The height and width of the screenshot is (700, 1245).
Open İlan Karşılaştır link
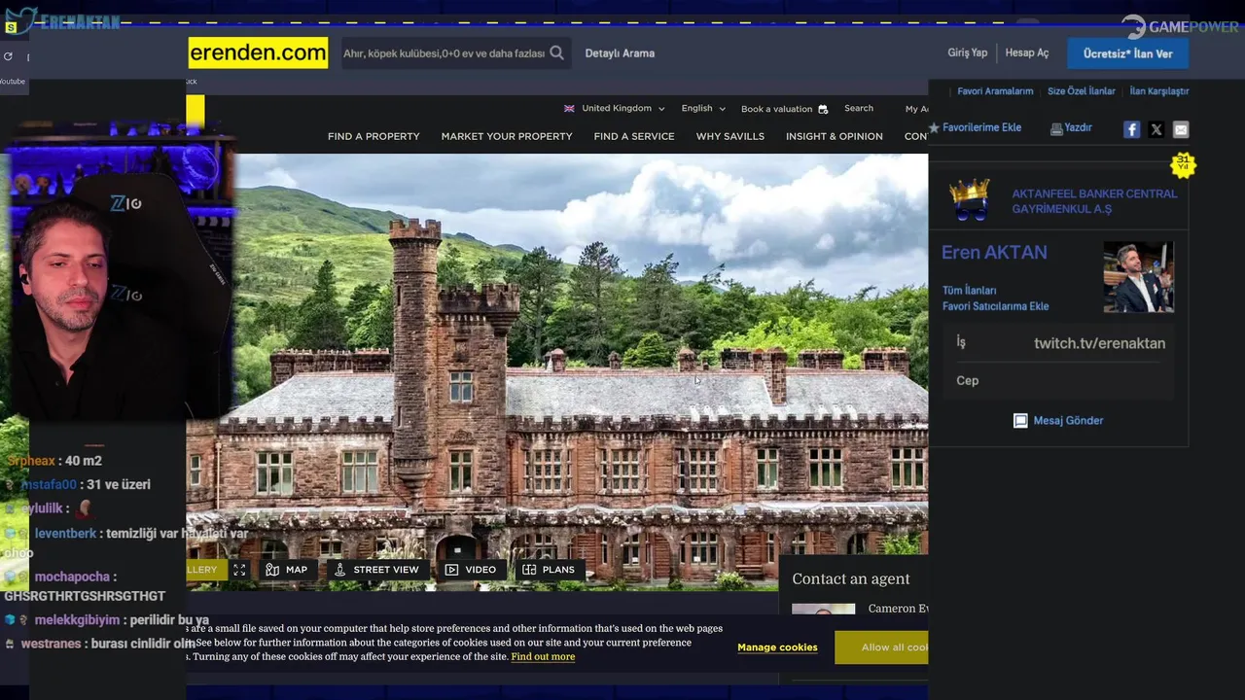(x=1159, y=91)
